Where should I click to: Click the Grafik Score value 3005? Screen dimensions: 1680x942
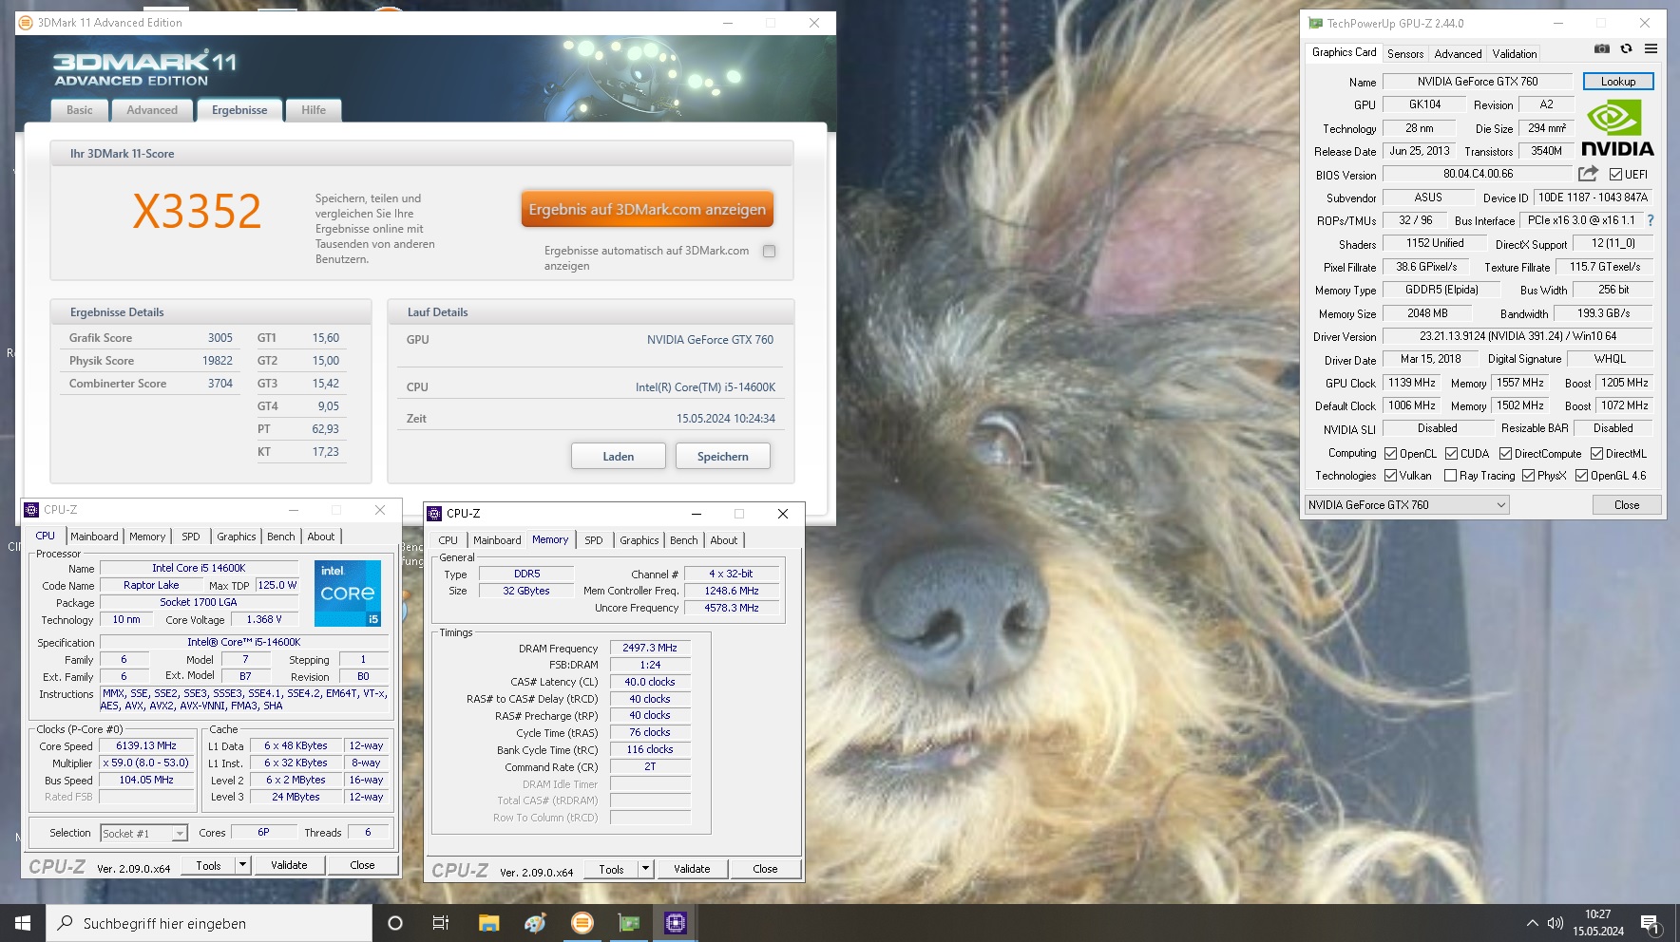click(x=220, y=338)
